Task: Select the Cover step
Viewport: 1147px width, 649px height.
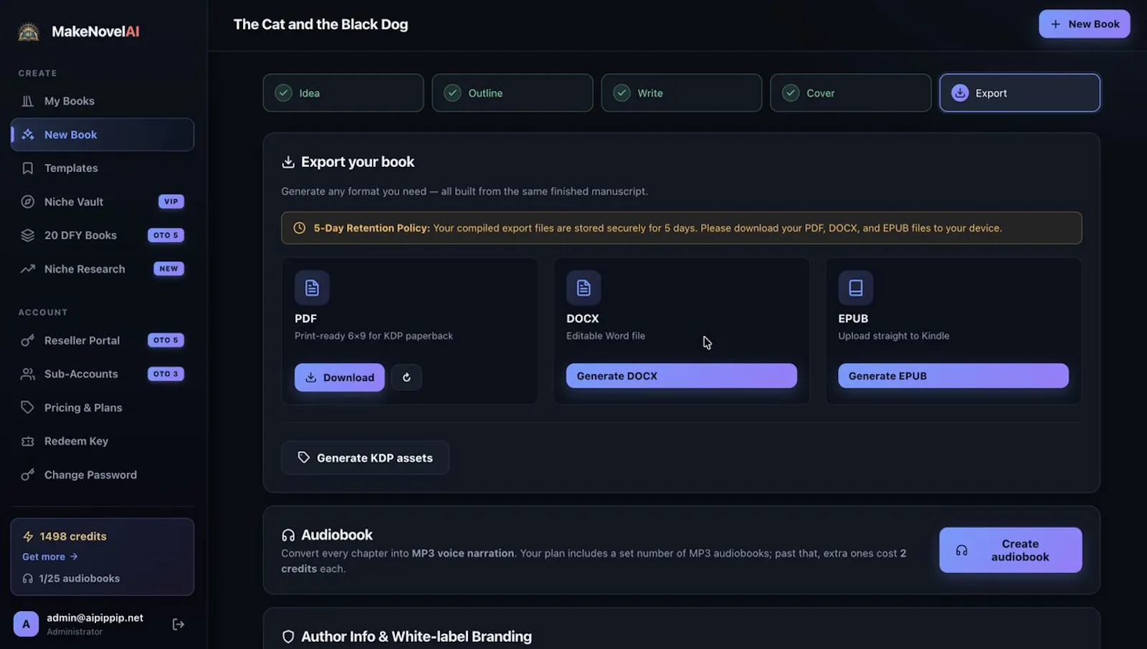Action: pyautogui.click(x=851, y=93)
